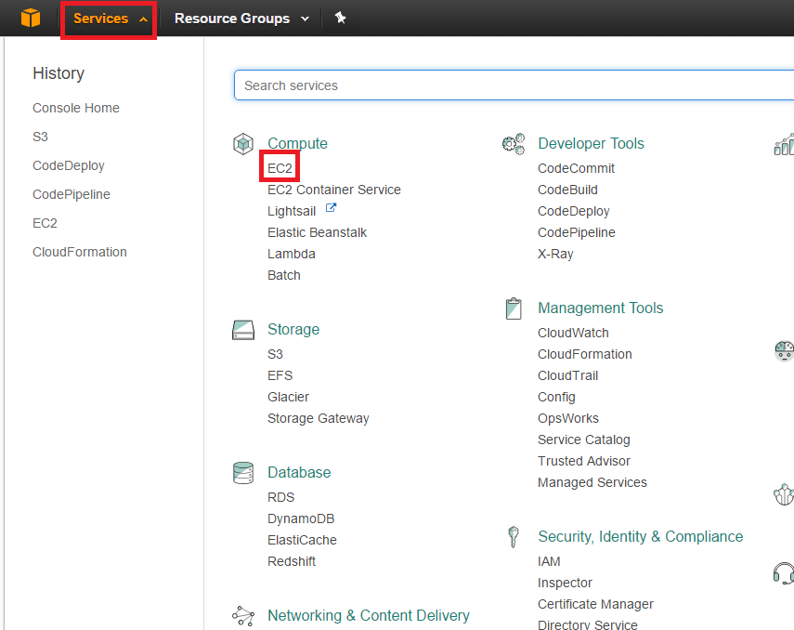Viewport: 794px width, 630px height.
Task: Select CodeDeploy in History sidebar
Action: pyautogui.click(x=69, y=165)
